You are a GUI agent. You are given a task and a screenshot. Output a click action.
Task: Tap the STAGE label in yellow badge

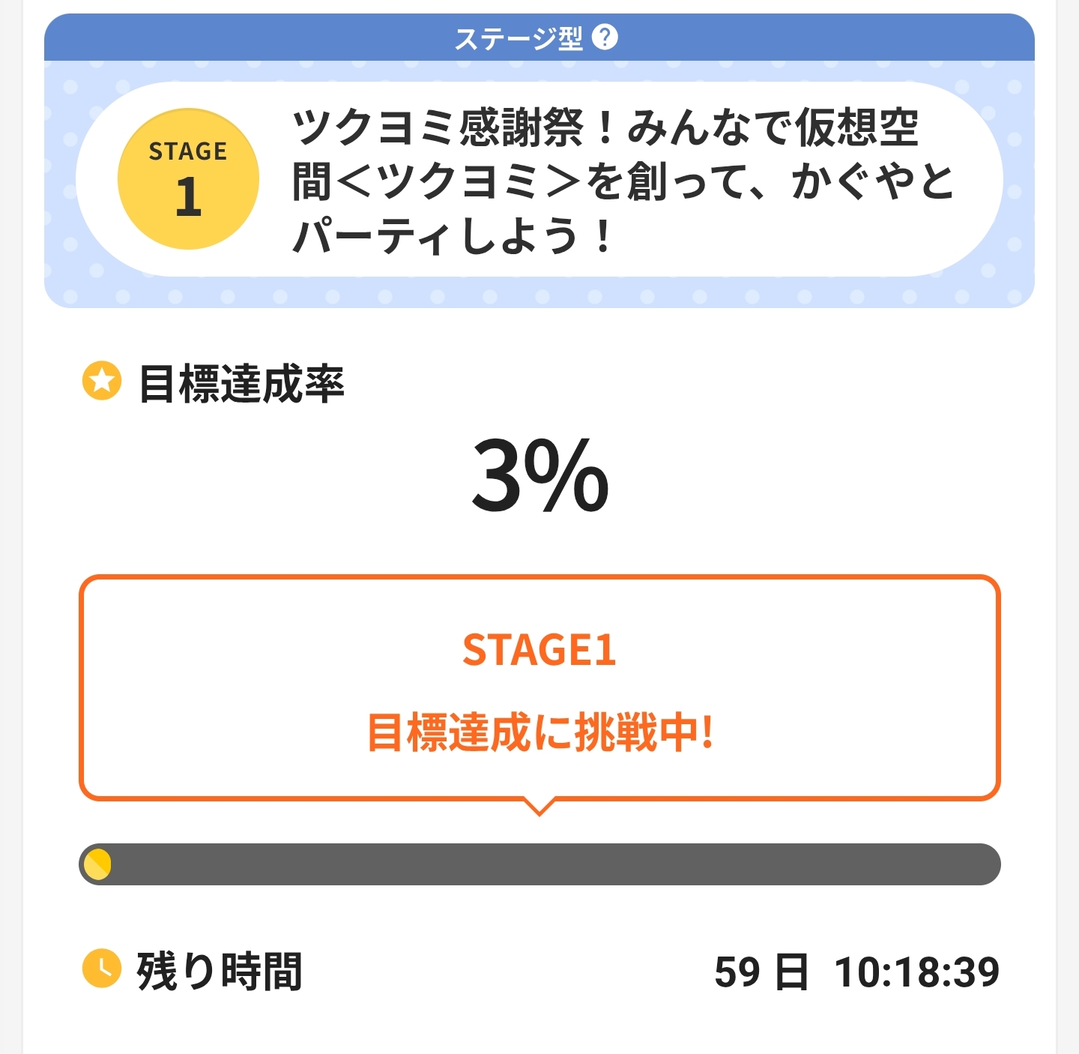[188, 151]
